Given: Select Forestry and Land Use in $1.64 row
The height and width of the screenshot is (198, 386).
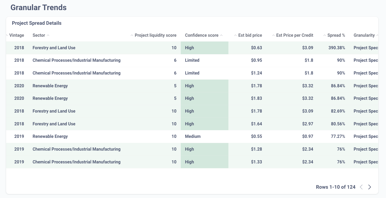Looking at the screenshot, I should tap(54, 124).
